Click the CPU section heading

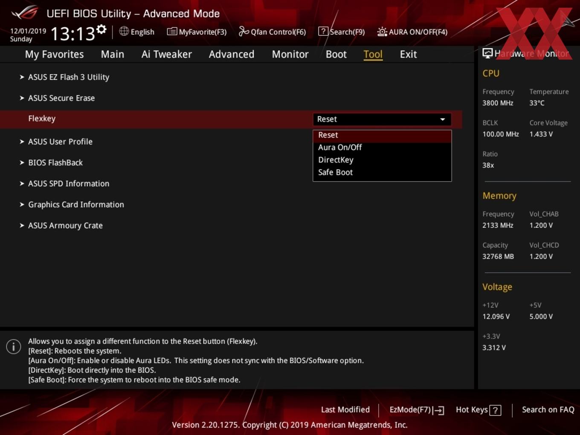[x=491, y=73]
